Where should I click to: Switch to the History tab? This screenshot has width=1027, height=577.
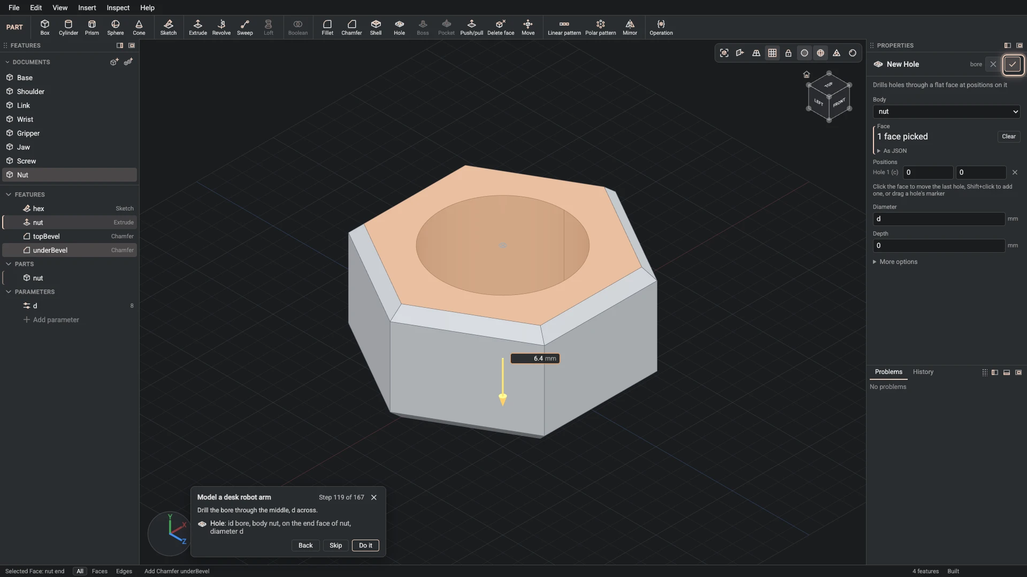point(923,372)
